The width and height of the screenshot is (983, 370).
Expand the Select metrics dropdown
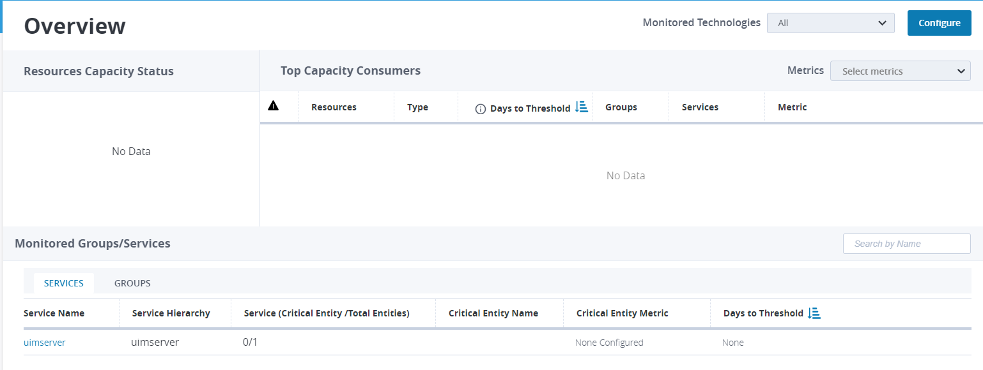[x=900, y=71]
